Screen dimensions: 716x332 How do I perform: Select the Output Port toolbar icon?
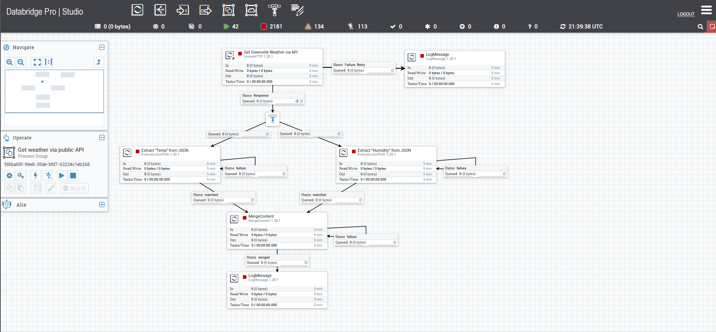(x=205, y=10)
